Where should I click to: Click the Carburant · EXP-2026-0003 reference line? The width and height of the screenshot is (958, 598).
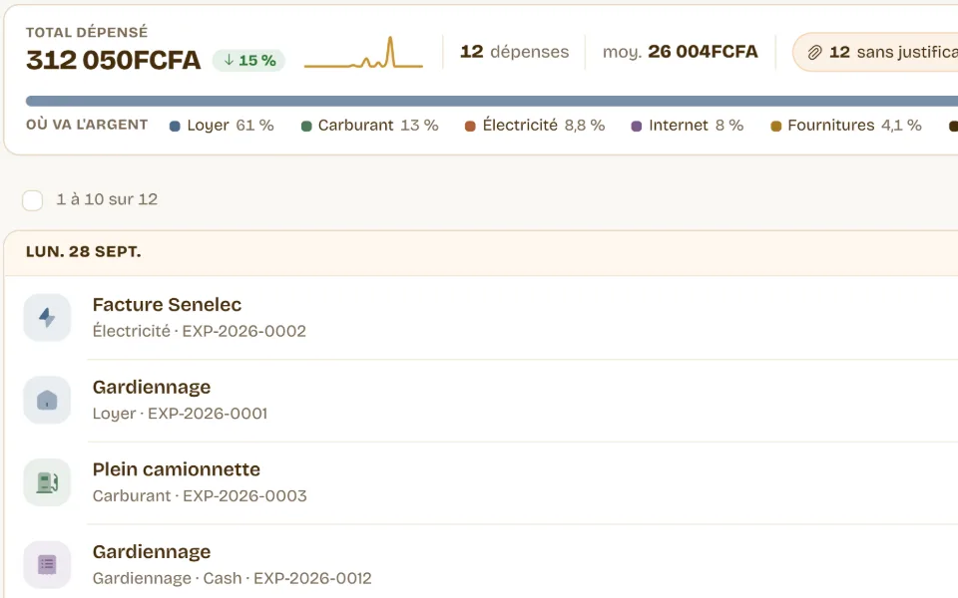[x=200, y=495]
